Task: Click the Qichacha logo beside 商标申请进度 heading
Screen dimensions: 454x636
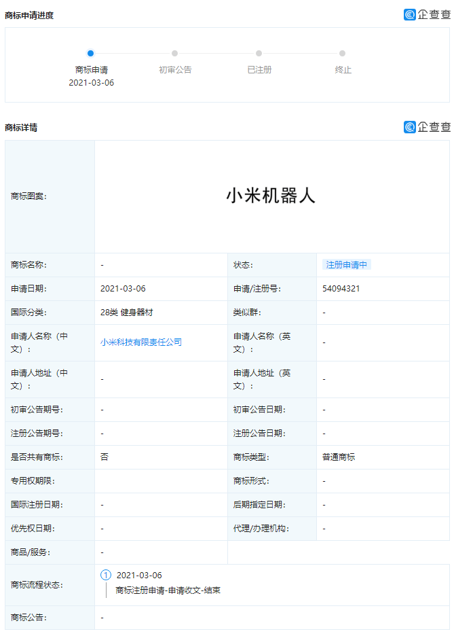Action: pos(426,14)
